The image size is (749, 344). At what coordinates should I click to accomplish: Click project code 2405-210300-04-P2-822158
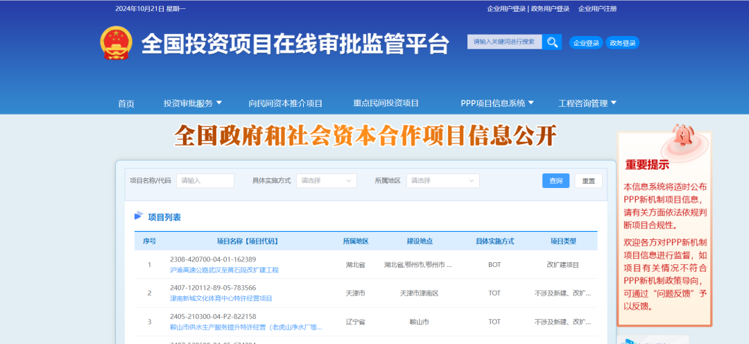point(213,316)
